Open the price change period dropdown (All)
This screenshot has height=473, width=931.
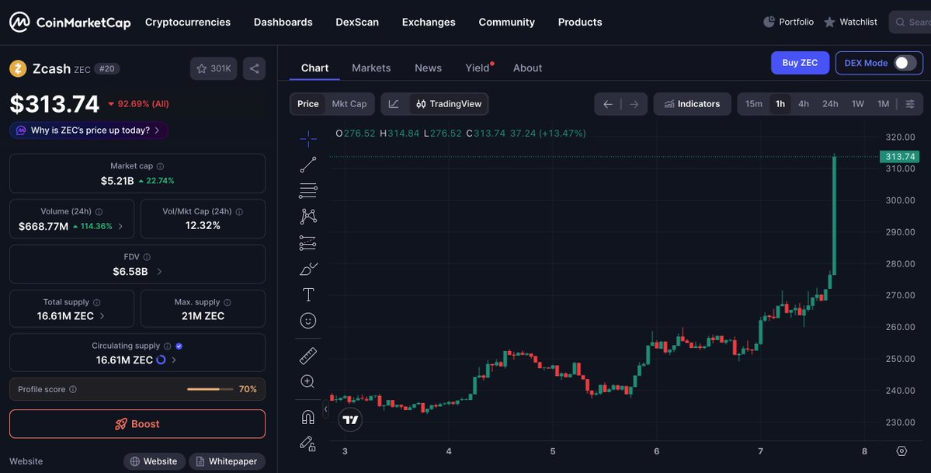click(x=139, y=104)
